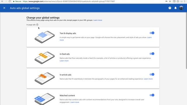Open the Chrome menu three dots

click(x=185, y=1)
